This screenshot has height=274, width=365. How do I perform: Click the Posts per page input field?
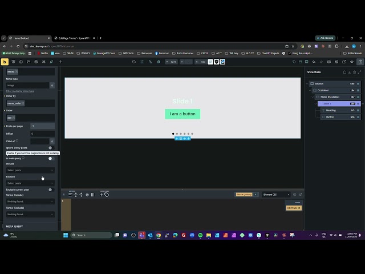point(42,126)
